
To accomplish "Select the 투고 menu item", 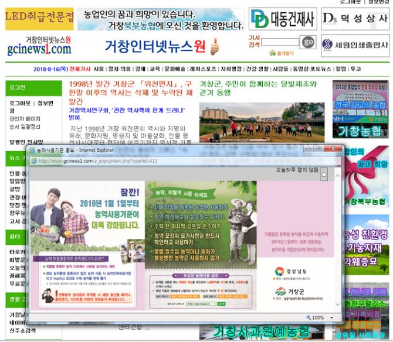I will coord(355,69).
